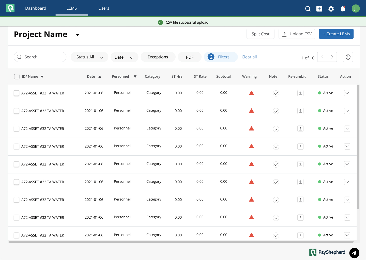Click the Create LEMs button
Image resolution: width=366 pixels, height=260 pixels.
[x=336, y=34]
